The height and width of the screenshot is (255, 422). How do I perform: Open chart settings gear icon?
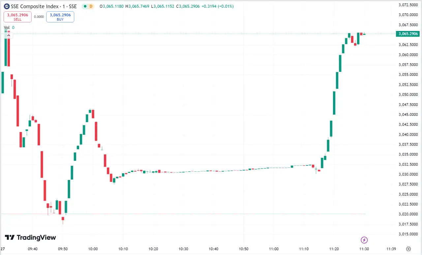[409, 249]
